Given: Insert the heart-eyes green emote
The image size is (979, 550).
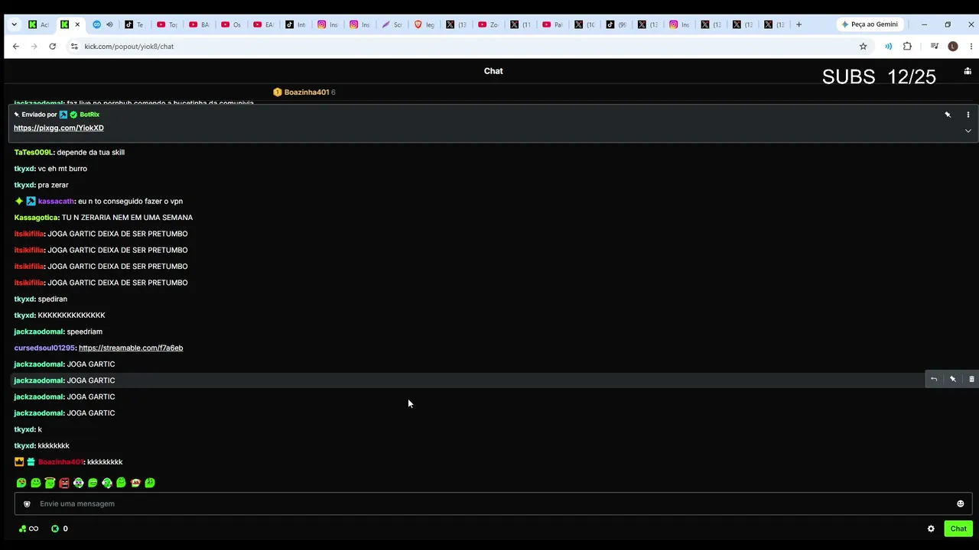Looking at the screenshot, I should (x=21, y=483).
